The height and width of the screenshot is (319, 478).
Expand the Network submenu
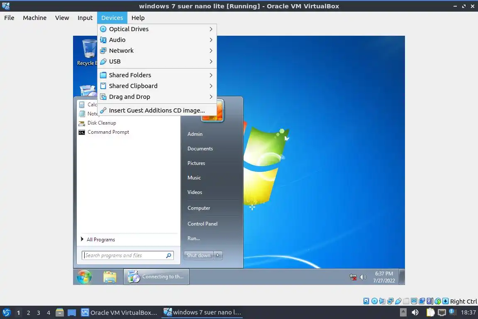coord(157,51)
